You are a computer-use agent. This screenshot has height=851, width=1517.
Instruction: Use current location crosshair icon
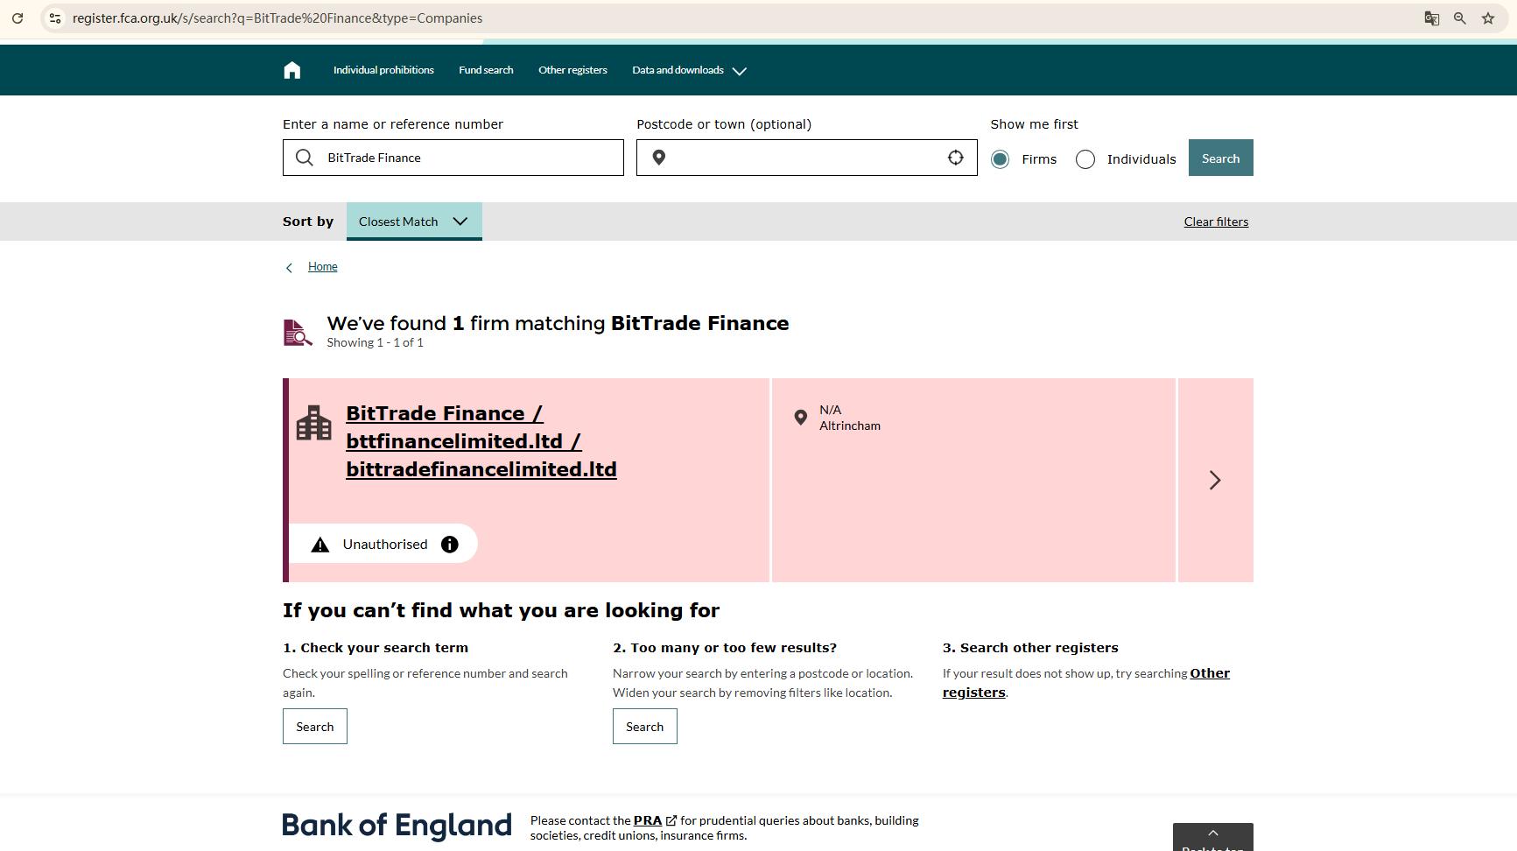coord(956,158)
